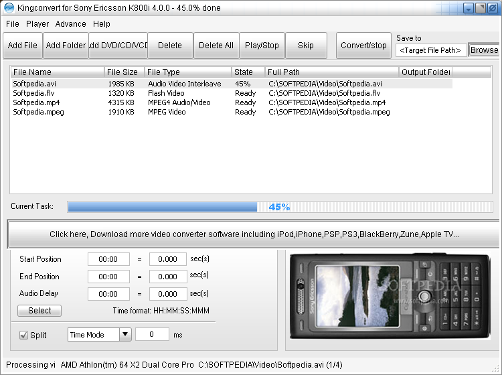The height and width of the screenshot is (375, 502).
Task: Click the Output Folder column header
Action: [426, 72]
